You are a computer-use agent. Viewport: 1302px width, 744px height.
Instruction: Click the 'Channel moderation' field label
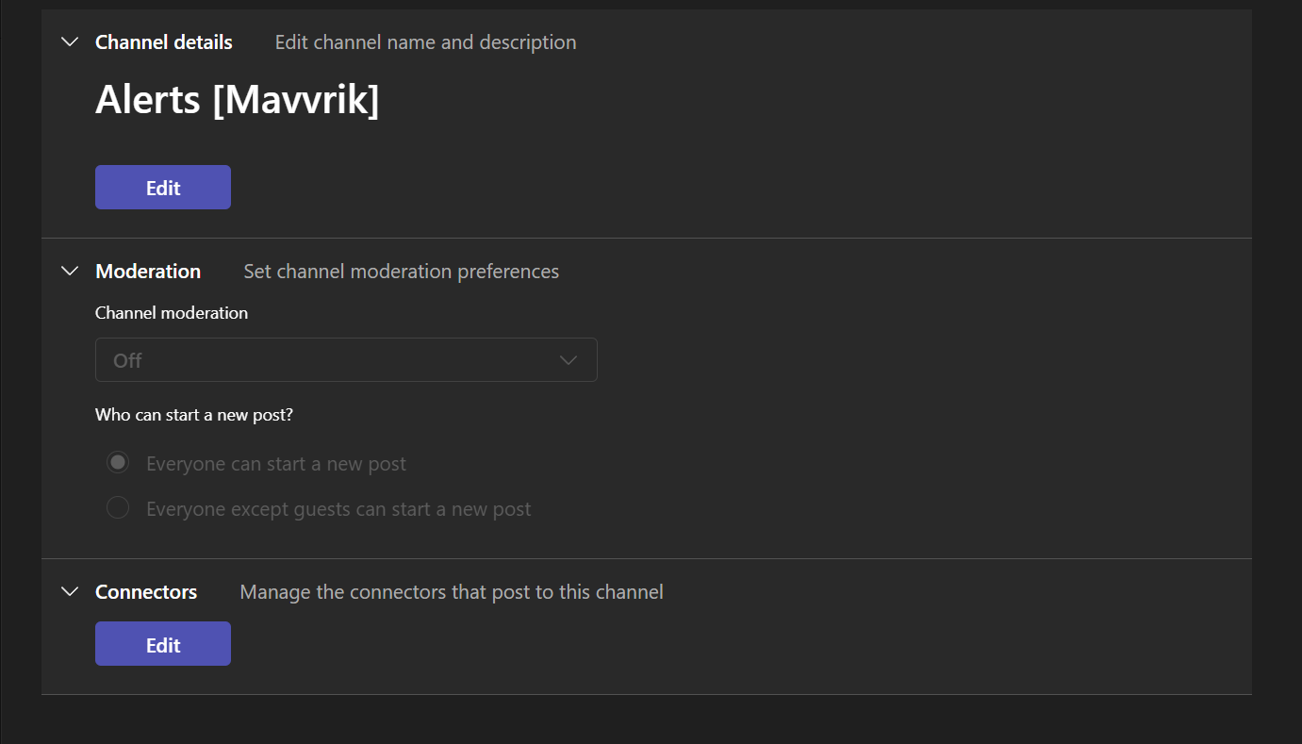coord(172,313)
